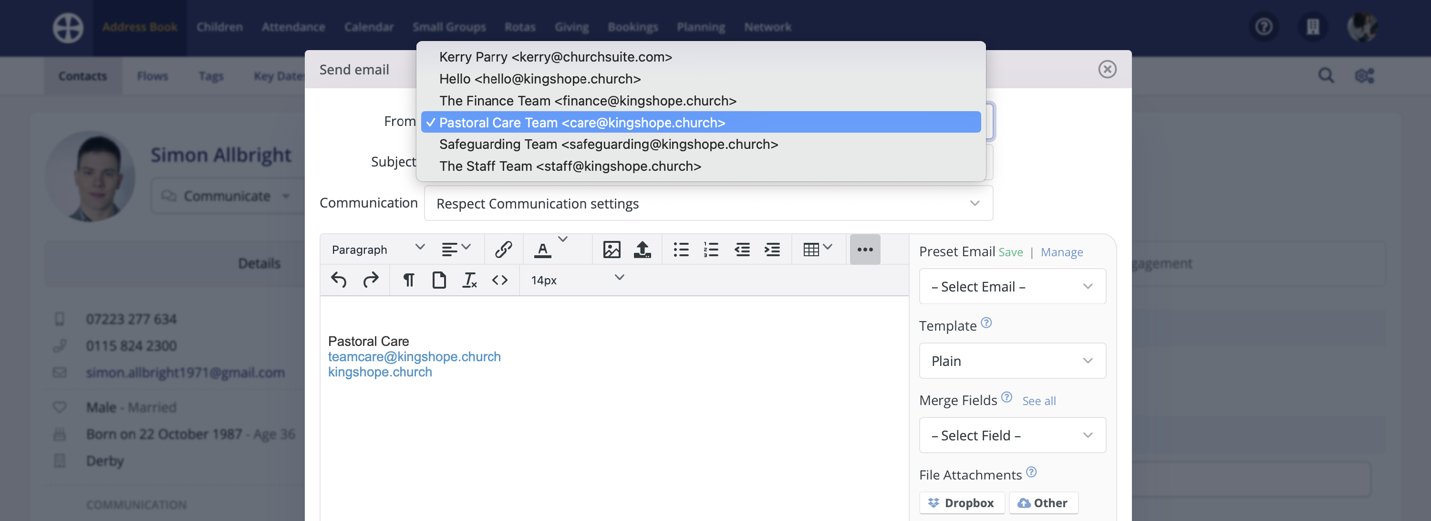
Task: Open the Giving module tab
Action: click(571, 27)
